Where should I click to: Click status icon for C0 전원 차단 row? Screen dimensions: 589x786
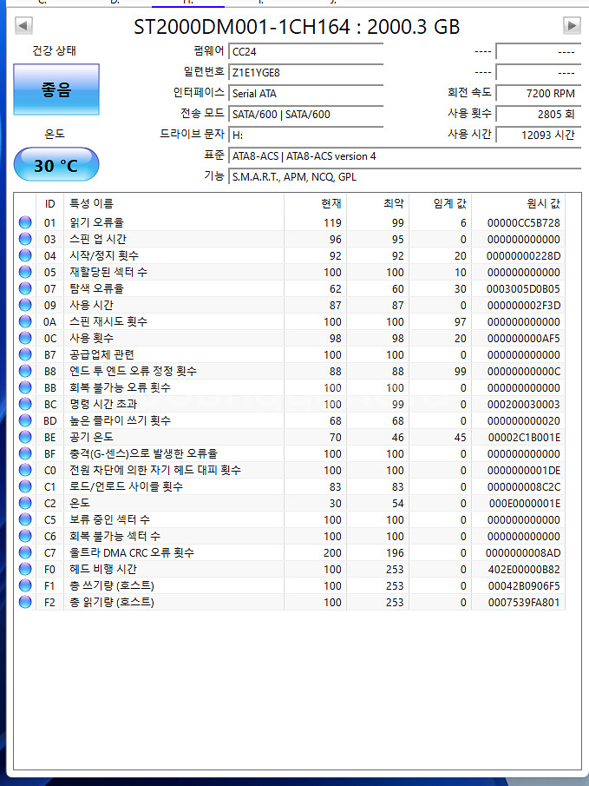(x=25, y=470)
